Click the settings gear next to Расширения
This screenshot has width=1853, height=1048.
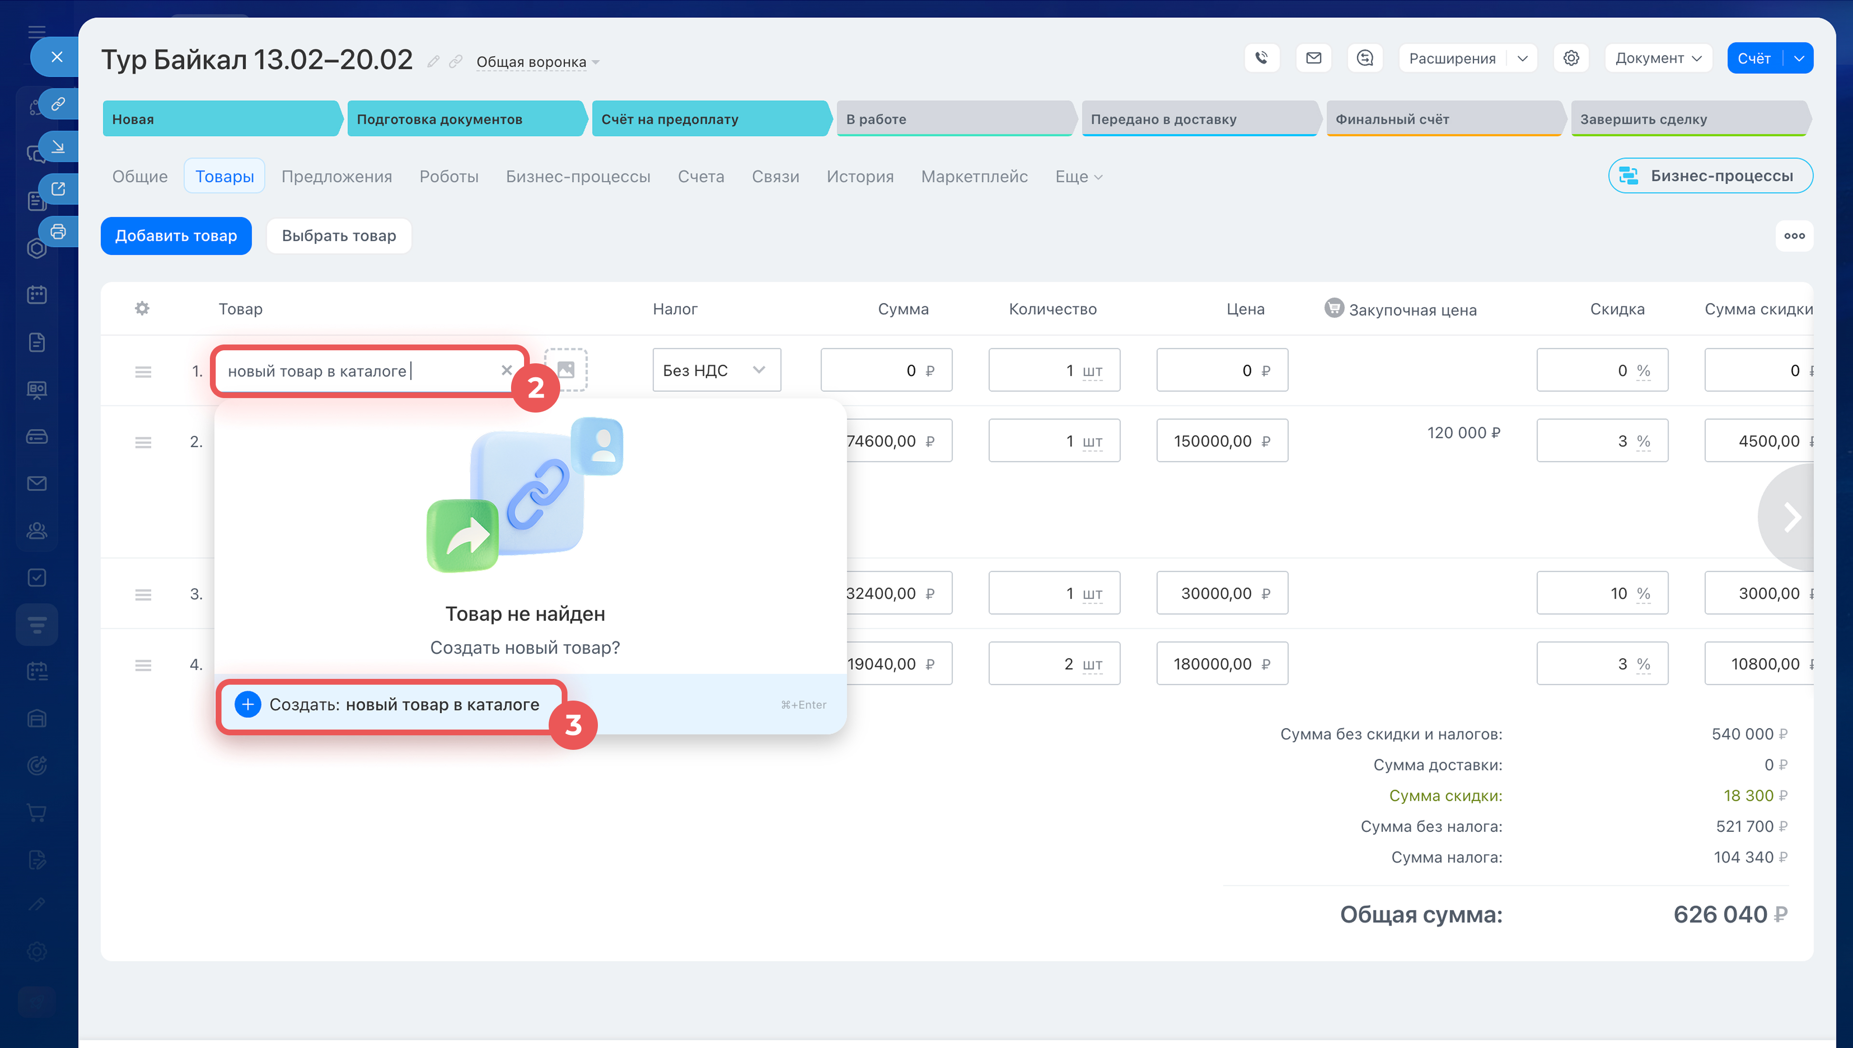tap(1571, 58)
